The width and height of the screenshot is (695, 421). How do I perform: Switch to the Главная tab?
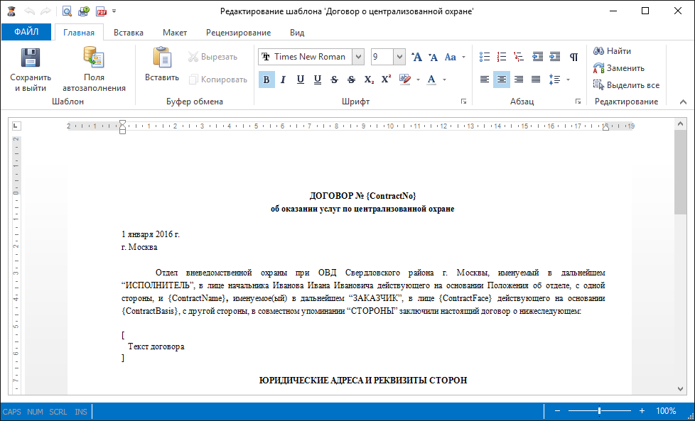click(79, 33)
